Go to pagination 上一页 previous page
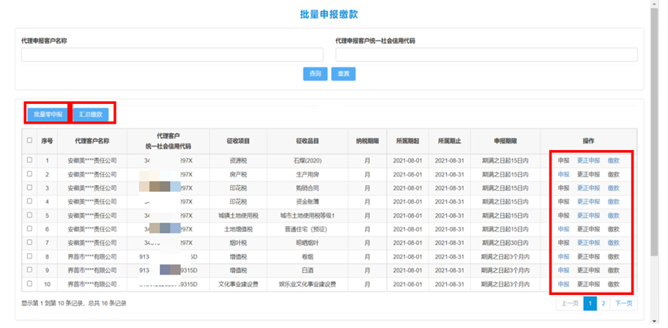The width and height of the screenshot is (668, 328). pyautogui.click(x=570, y=303)
